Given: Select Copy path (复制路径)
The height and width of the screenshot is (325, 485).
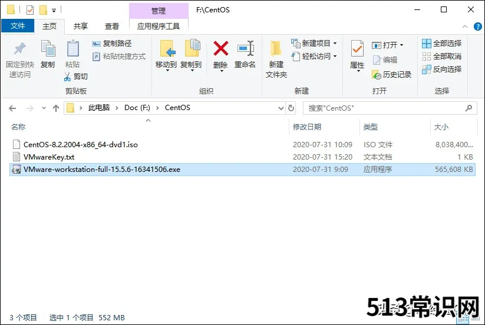Looking at the screenshot, I should (x=112, y=44).
